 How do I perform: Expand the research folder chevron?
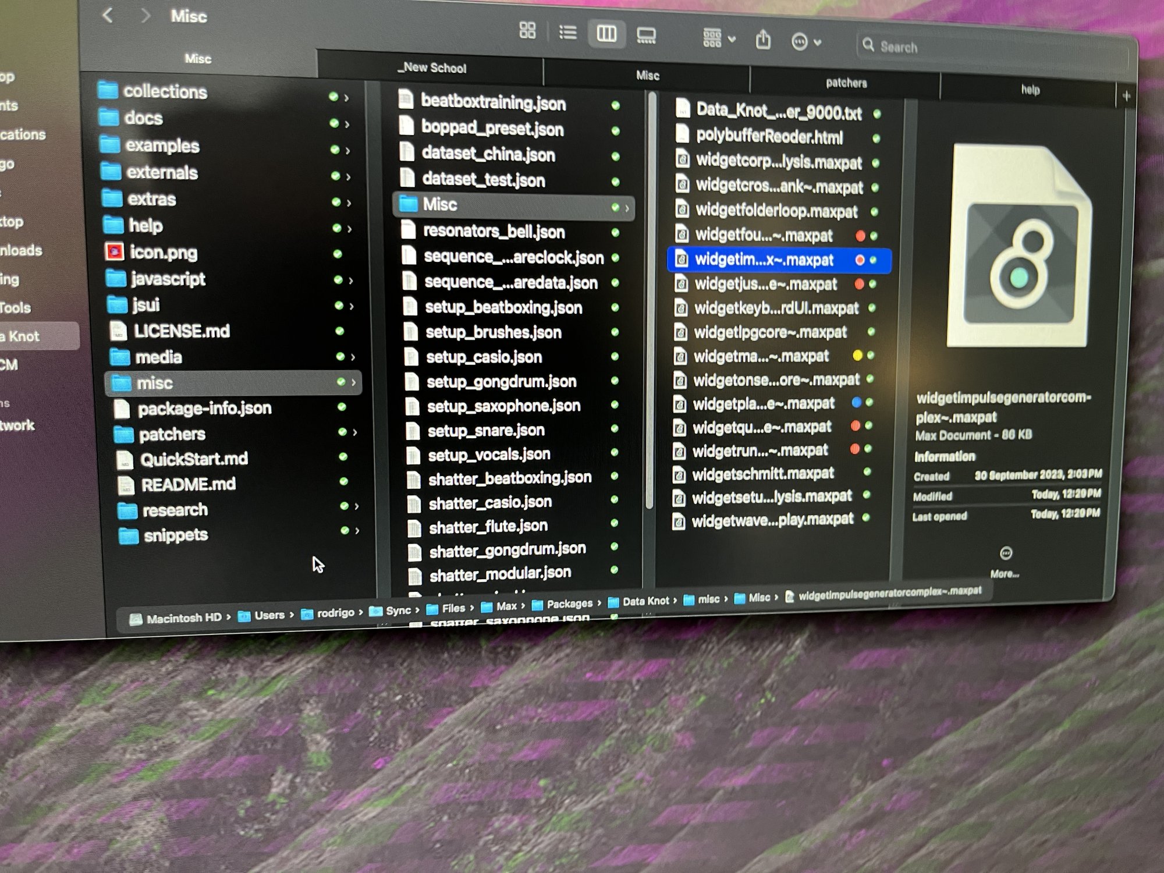357,506
